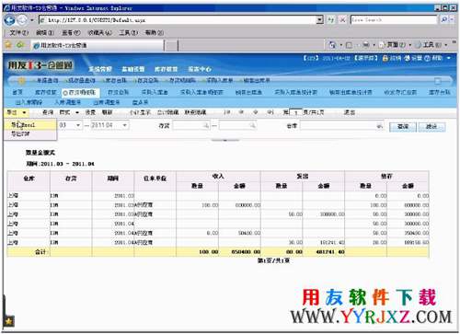460x334 pixels.
Task: Open the 帮助(H) menu
Action: [154, 32]
